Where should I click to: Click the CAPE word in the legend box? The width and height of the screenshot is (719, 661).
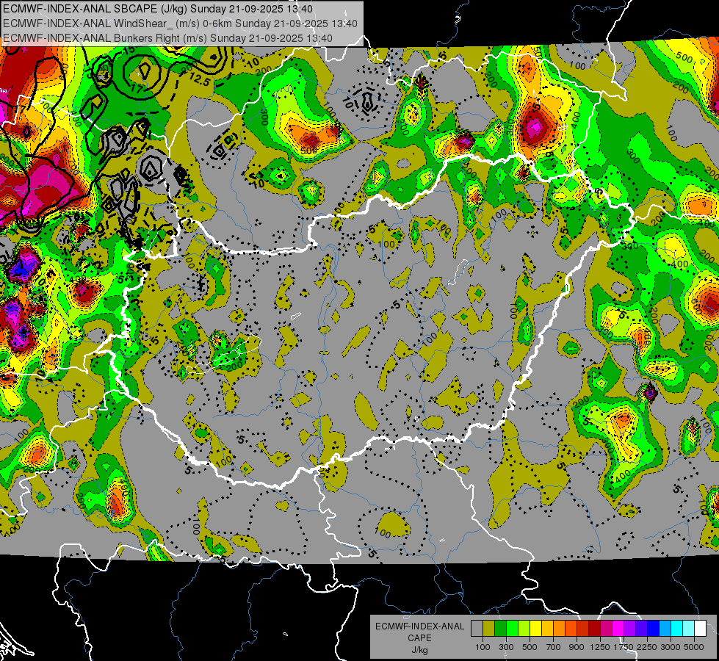[420, 637]
